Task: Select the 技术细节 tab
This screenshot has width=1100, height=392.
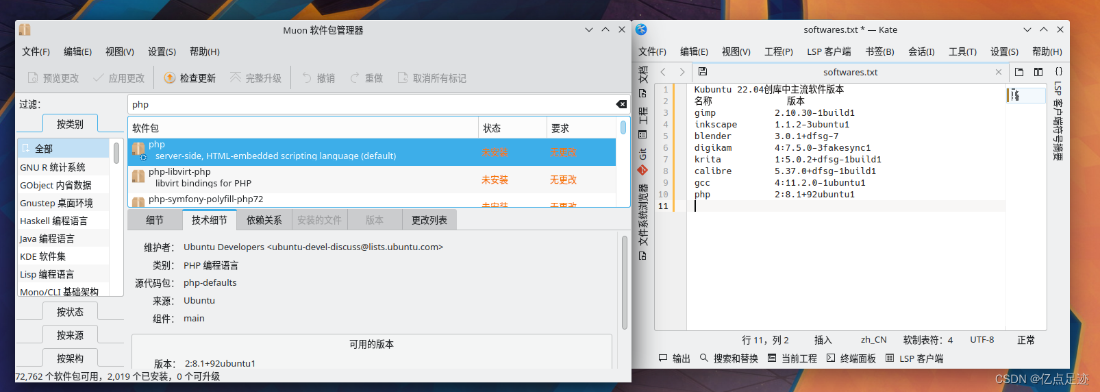Action: 209,220
